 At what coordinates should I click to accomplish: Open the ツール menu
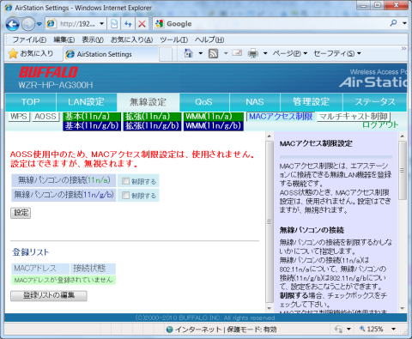tap(174, 39)
